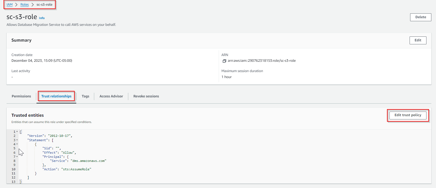Click the Last activity label
Image resolution: width=436 pixels, height=188 pixels.
pos(21,71)
